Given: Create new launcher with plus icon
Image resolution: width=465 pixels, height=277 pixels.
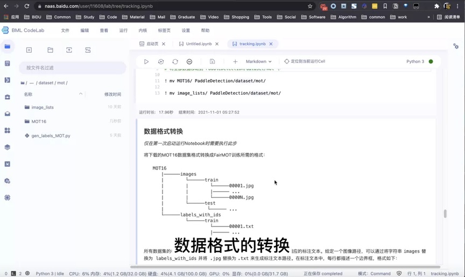Looking at the screenshot, I should tap(29, 50).
